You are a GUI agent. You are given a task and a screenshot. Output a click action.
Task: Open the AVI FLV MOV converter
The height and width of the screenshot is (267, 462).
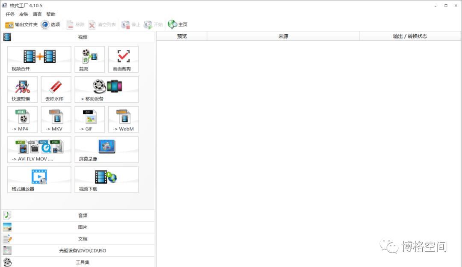point(39,149)
